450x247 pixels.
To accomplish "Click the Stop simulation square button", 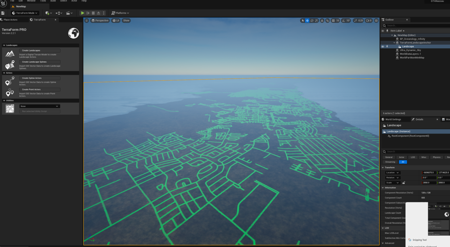I will point(93,13).
